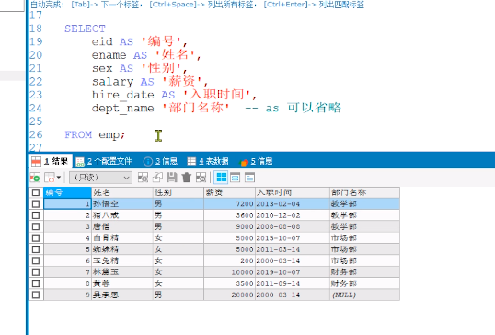Toggle the select-all checkbox in header row
The height and width of the screenshot is (335, 495).
[36, 192]
